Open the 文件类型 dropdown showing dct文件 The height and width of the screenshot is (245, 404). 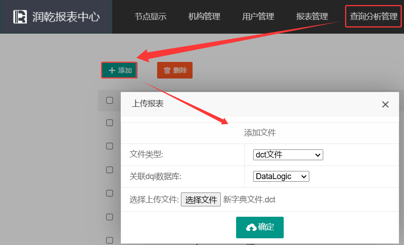point(288,155)
